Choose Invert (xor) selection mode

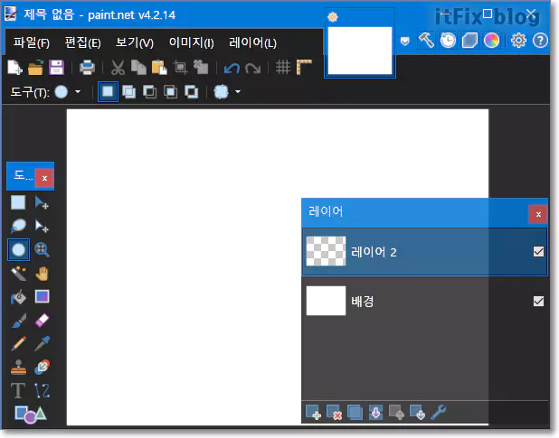click(192, 92)
